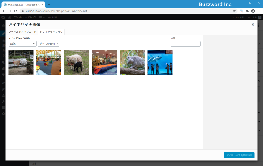Open the extensions puzzle icon
The image size is (263, 166).
click(x=247, y=11)
